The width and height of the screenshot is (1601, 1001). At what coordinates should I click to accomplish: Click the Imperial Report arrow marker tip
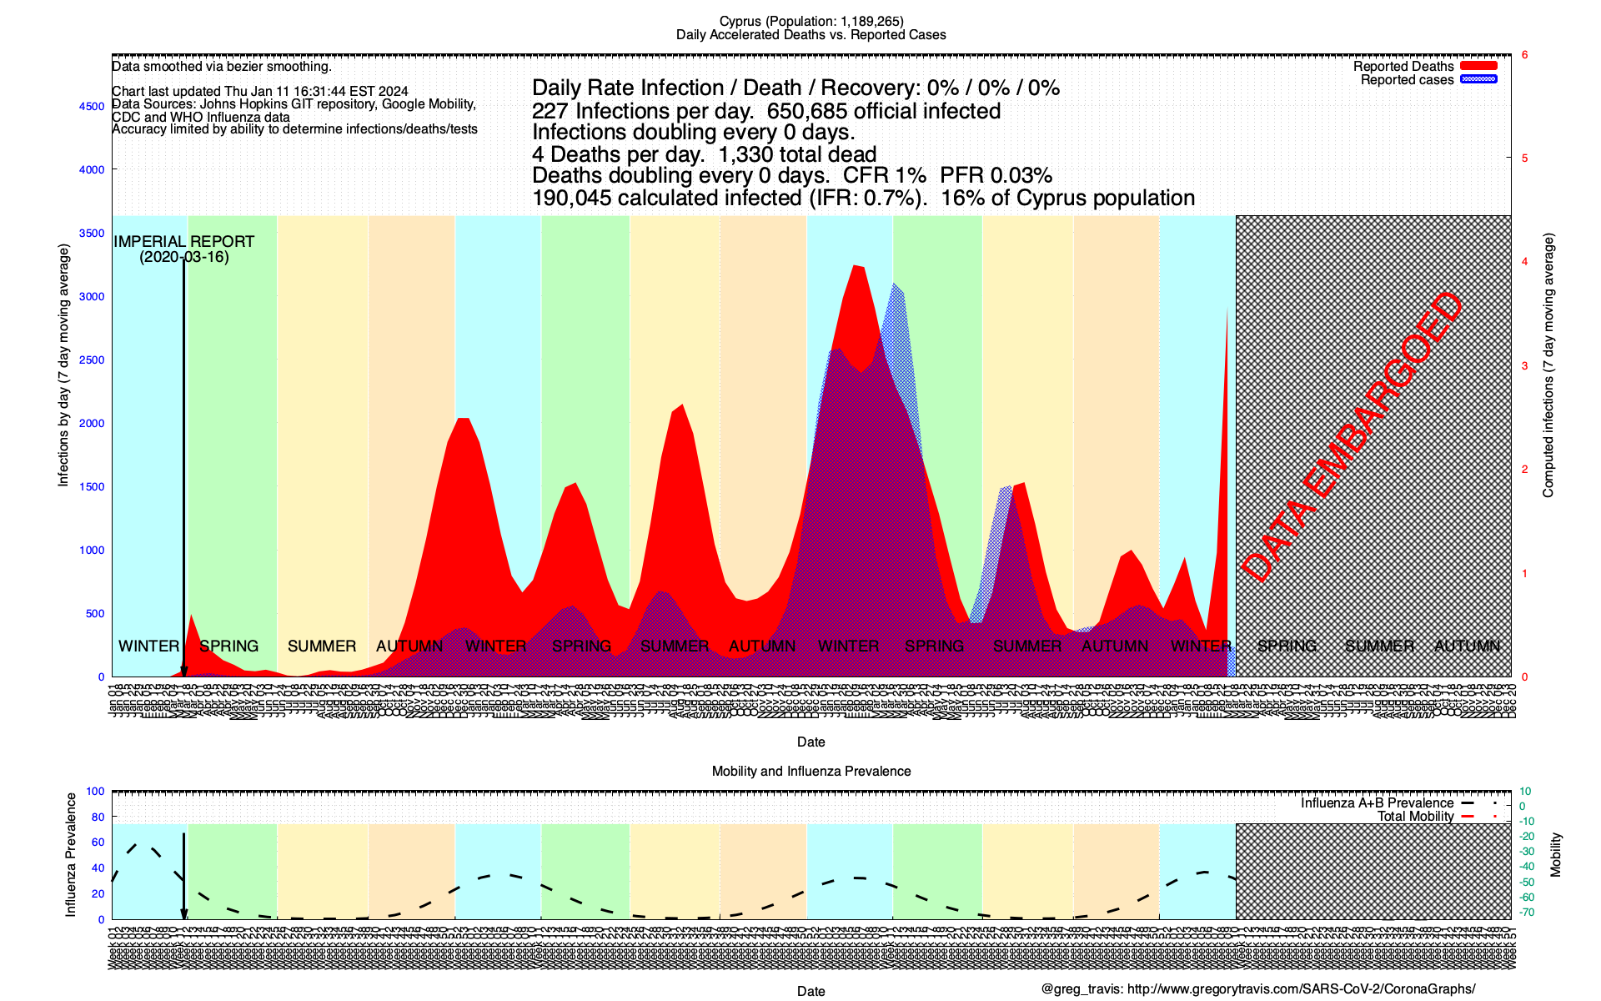pos(183,672)
